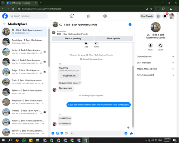Open the Profile icon in top navigation
The height and width of the screenshot is (143, 179).
[105, 16]
